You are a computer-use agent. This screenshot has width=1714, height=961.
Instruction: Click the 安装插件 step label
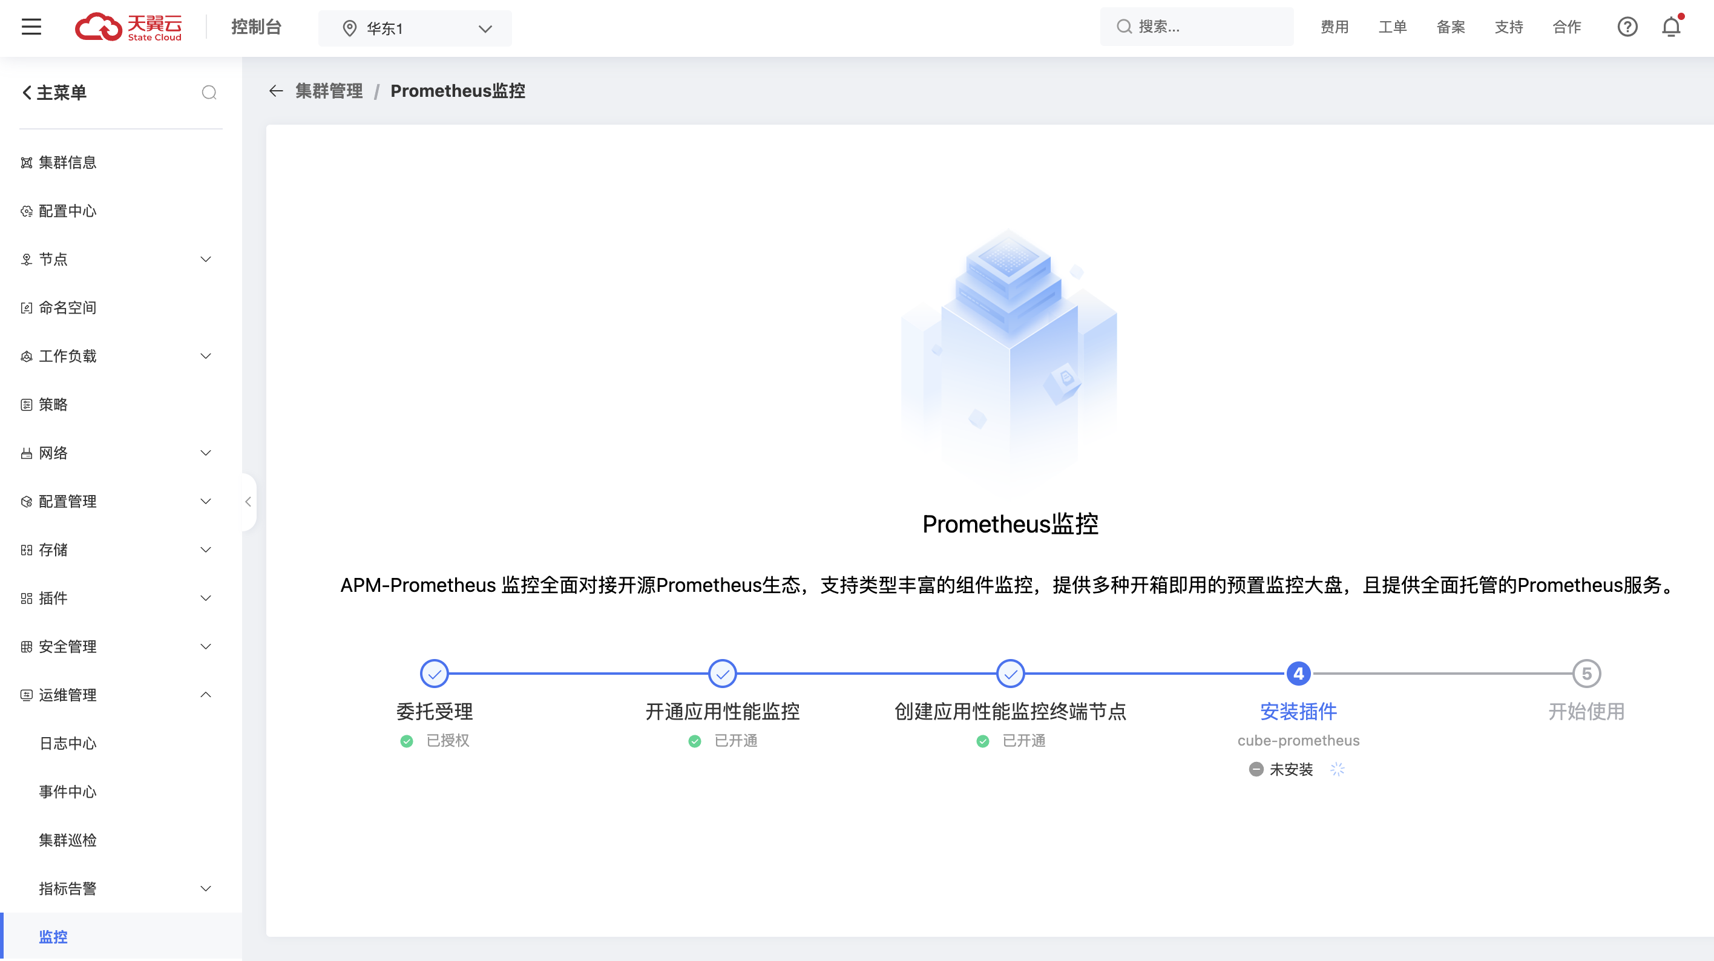1298,712
